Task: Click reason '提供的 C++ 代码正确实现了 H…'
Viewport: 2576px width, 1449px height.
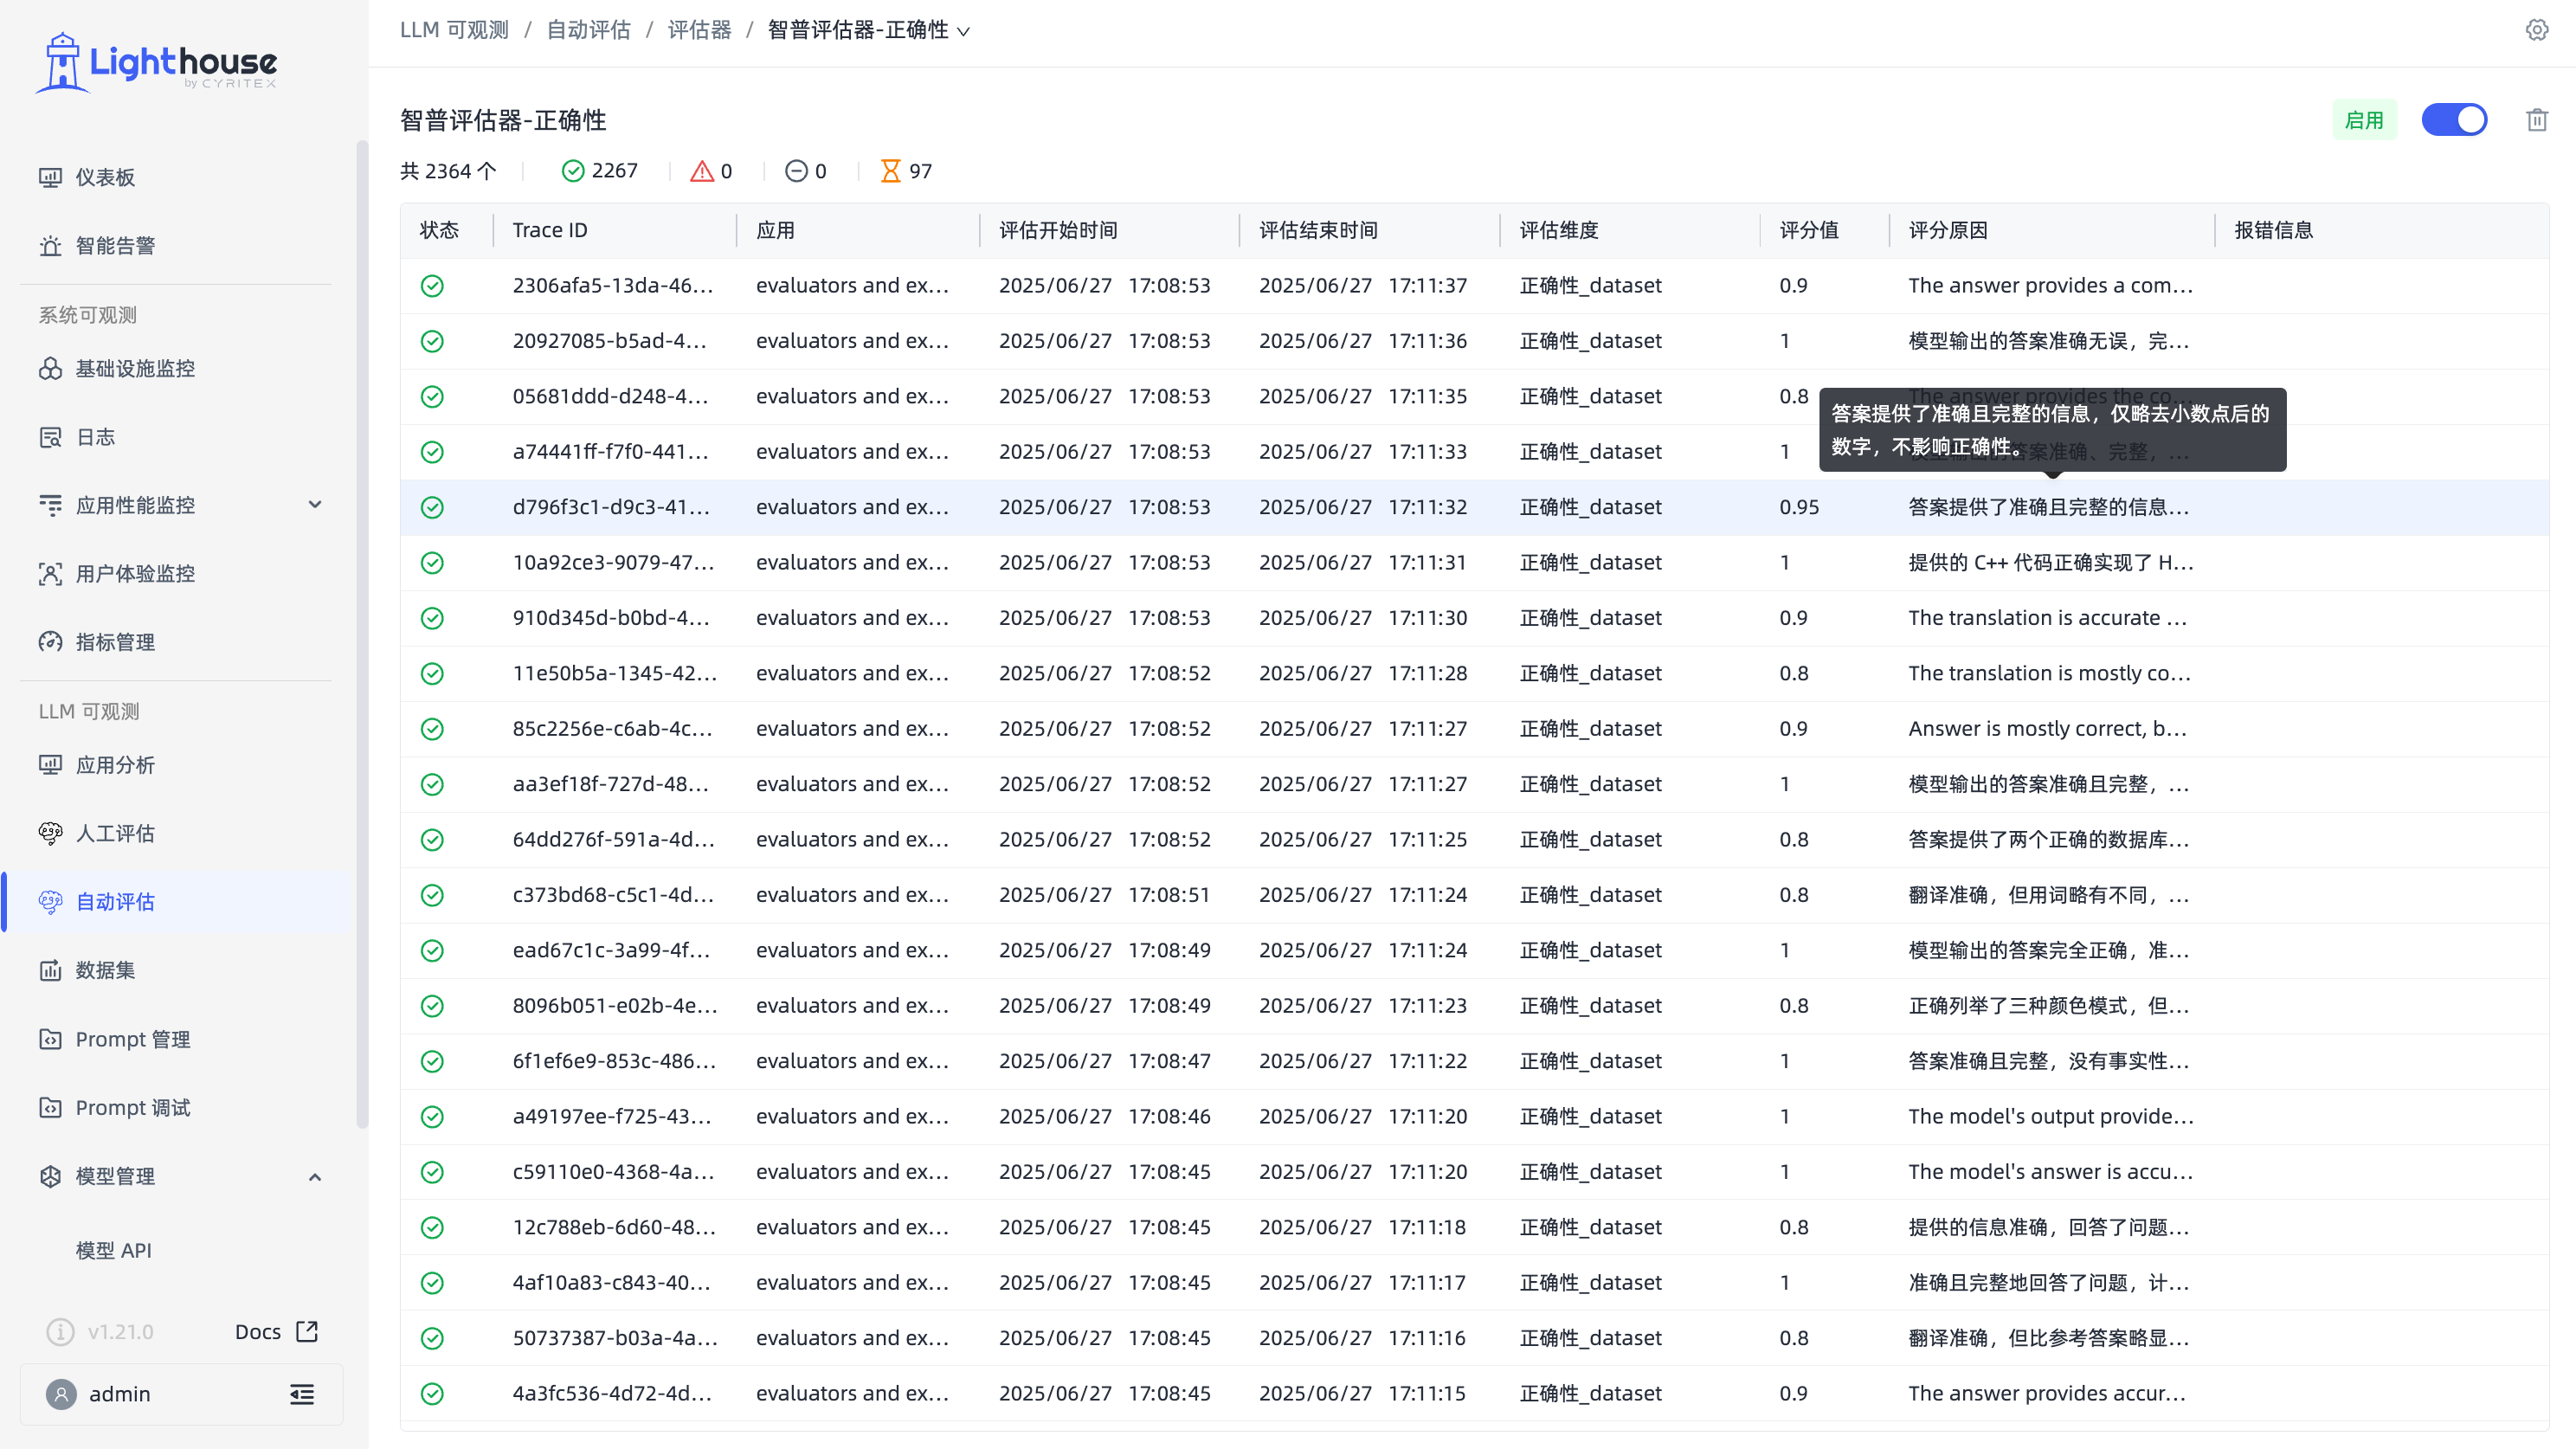Action: click(x=2050, y=562)
